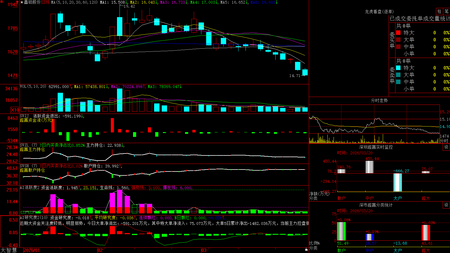450x253 pixels.
Task: Click the 19.42 high price label
Action: coord(129,6)
